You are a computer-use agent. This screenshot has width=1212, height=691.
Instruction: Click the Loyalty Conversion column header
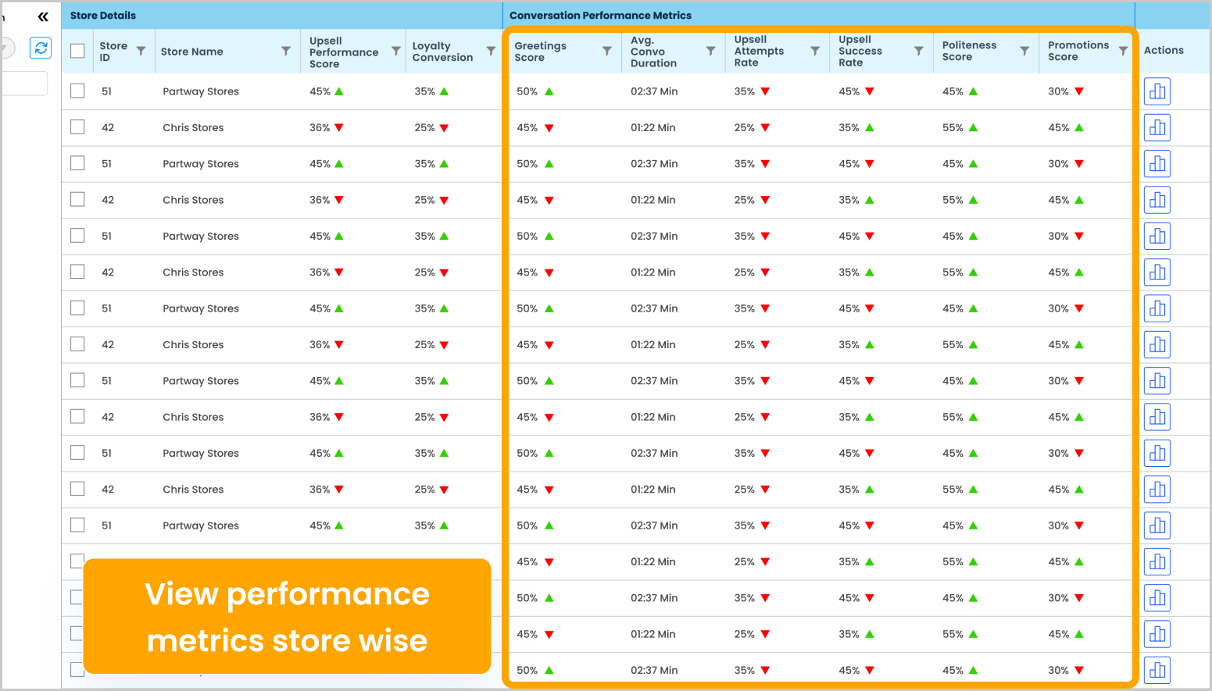tap(442, 52)
